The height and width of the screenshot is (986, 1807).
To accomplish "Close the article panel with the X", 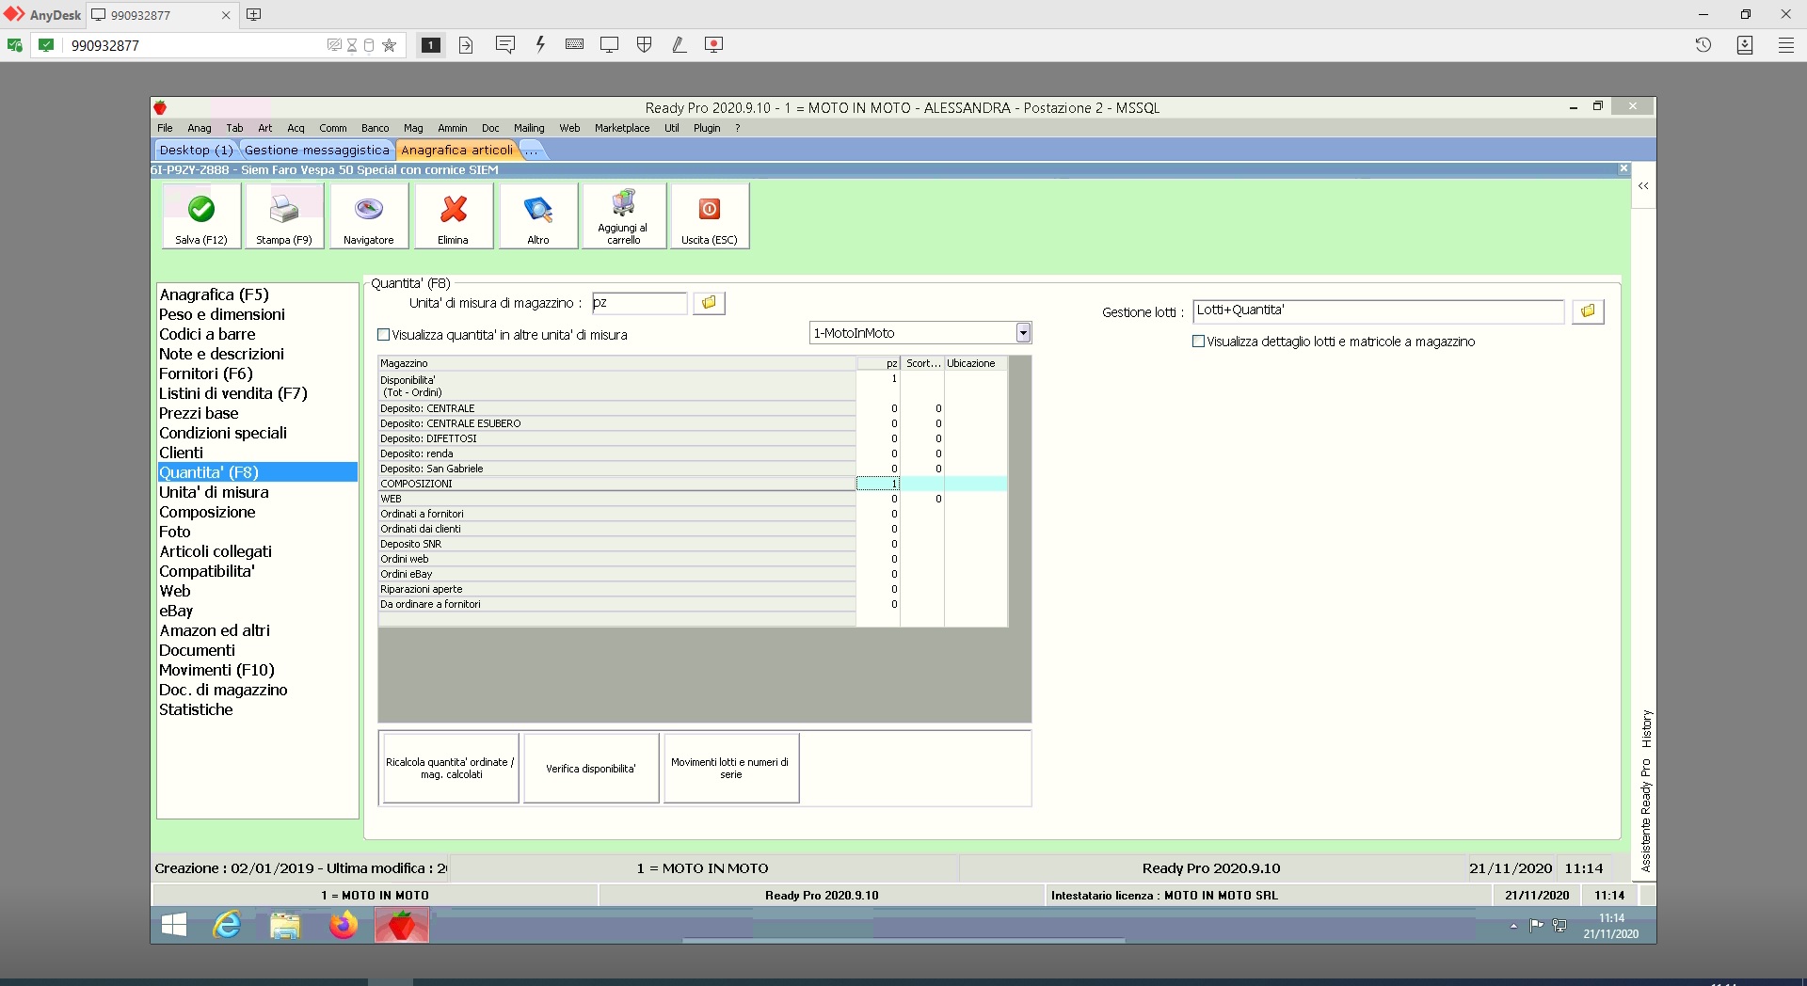I will pyautogui.click(x=1623, y=168).
